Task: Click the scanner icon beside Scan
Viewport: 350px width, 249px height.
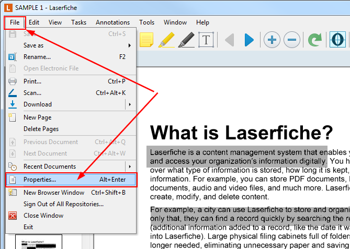Action: (13, 93)
